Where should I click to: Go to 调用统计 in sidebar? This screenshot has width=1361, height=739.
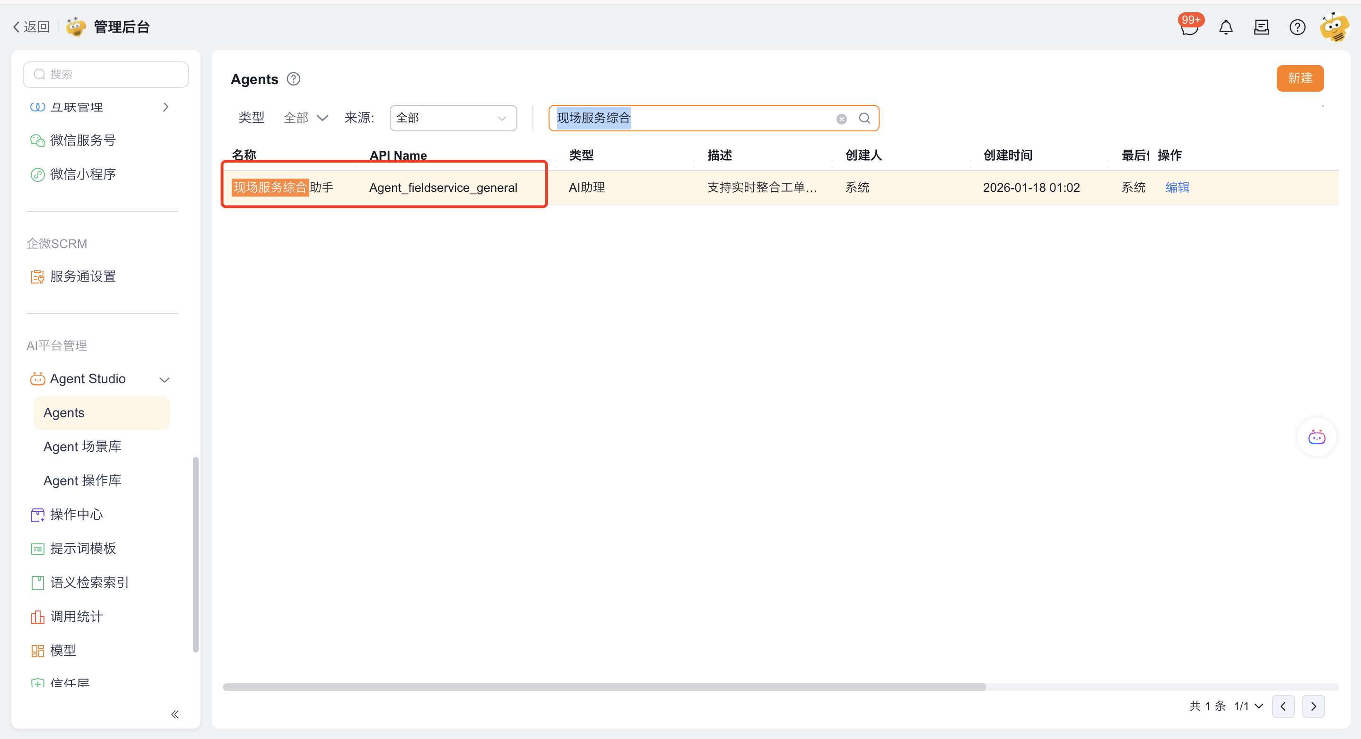pos(76,617)
